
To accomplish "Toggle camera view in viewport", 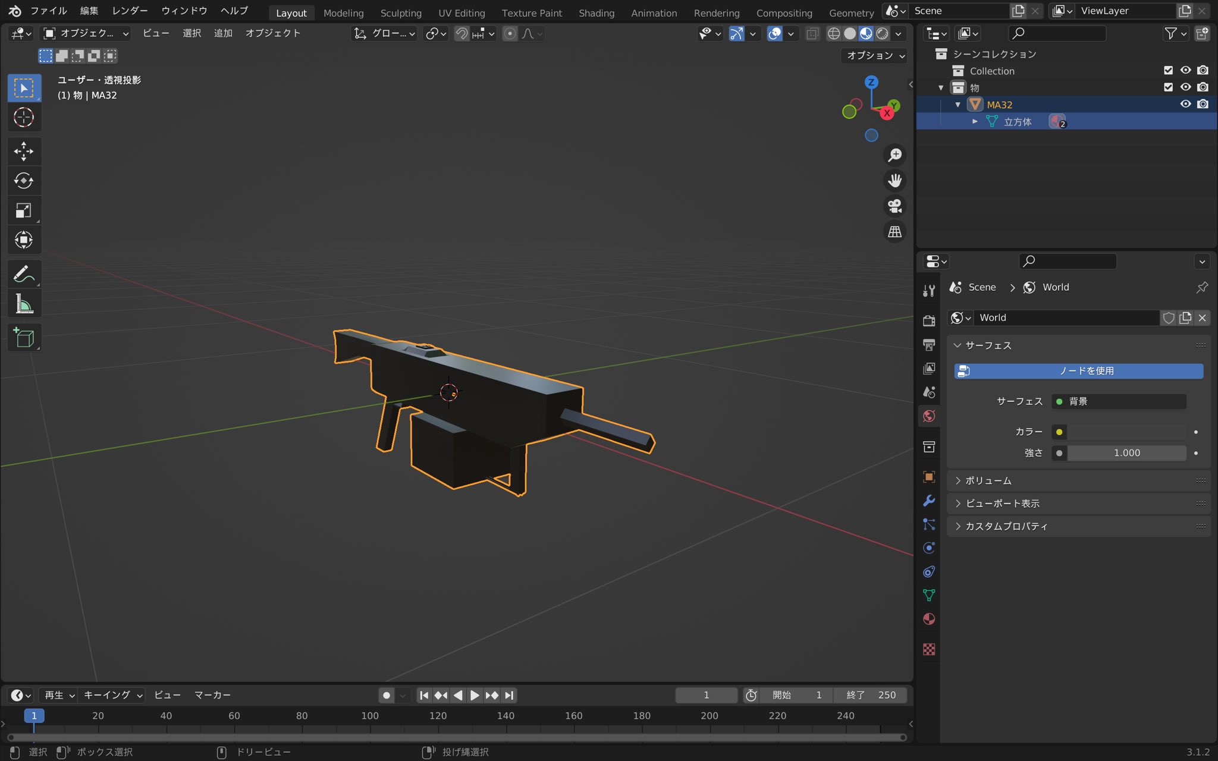I will click(894, 206).
